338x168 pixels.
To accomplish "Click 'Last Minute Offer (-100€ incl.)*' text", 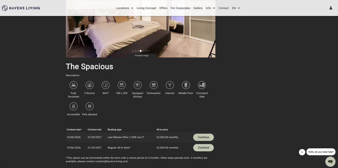I will [126, 137].
